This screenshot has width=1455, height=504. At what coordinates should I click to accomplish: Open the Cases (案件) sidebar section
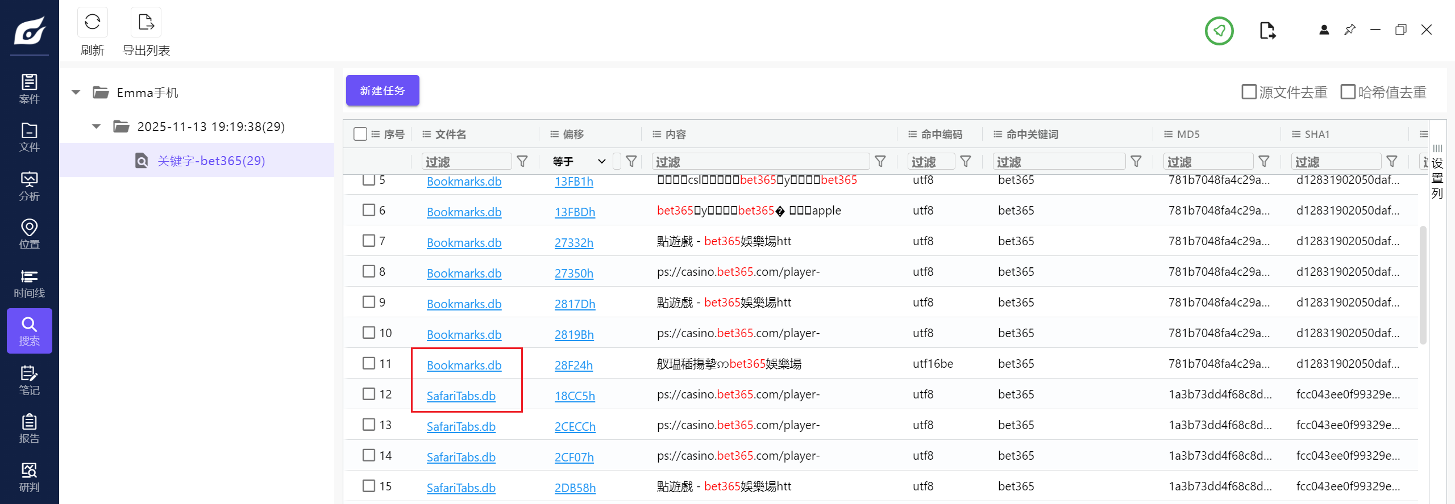[x=29, y=89]
